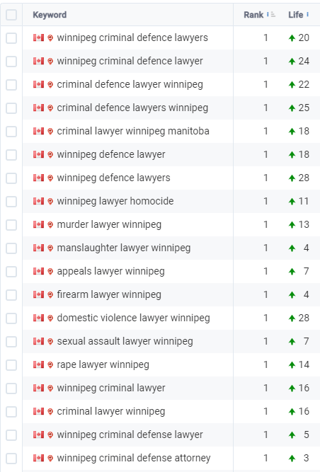
Task: Click Canada flag for criminal defence lawyer winnipeg
Action: click(x=38, y=84)
